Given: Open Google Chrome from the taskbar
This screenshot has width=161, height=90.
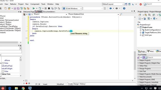Looking at the screenshot, I should coord(23,88).
